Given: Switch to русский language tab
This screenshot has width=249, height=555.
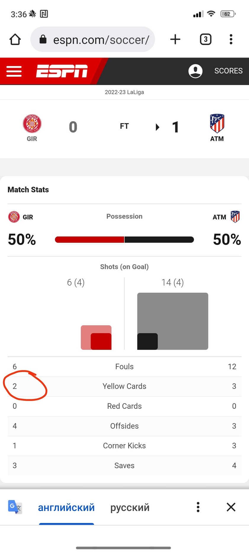Looking at the screenshot, I should point(130,507).
